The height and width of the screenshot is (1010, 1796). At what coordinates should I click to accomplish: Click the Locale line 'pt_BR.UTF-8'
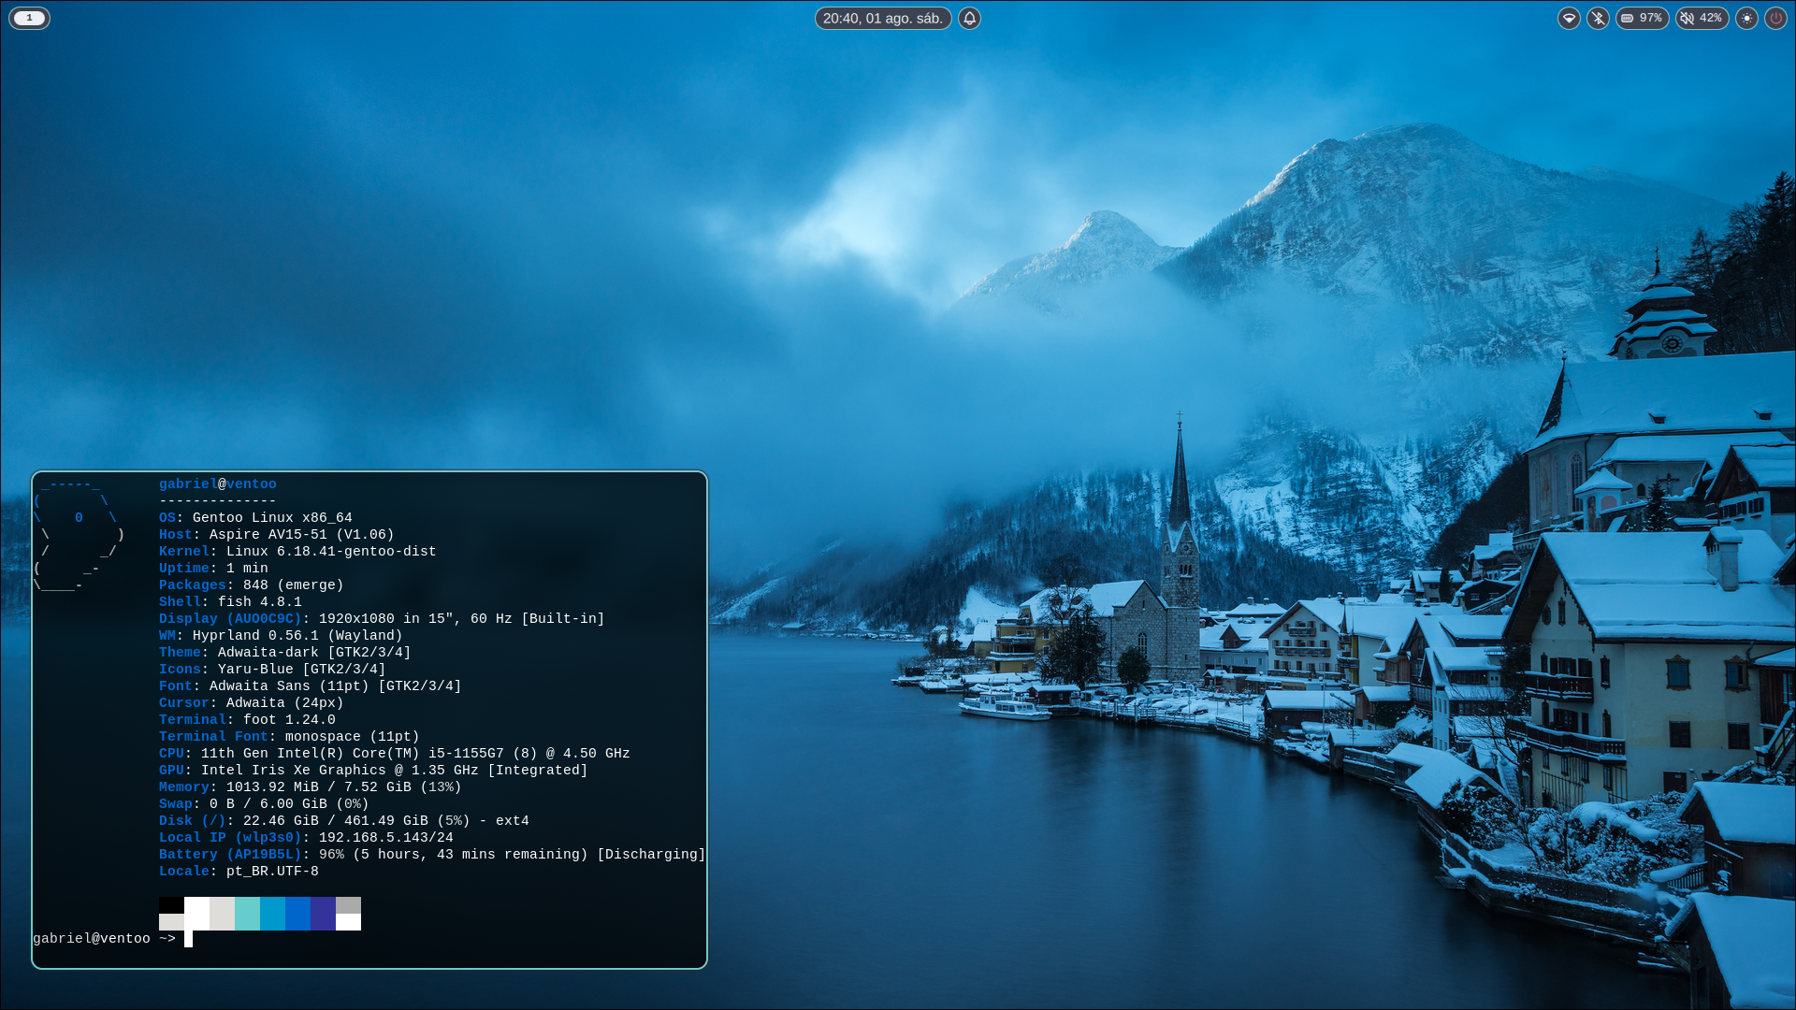click(x=239, y=872)
